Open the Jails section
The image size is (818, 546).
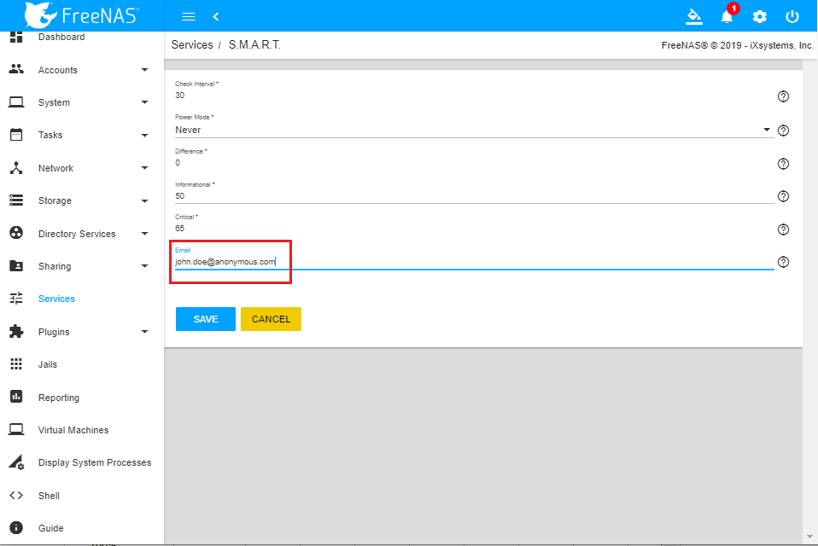pos(49,364)
